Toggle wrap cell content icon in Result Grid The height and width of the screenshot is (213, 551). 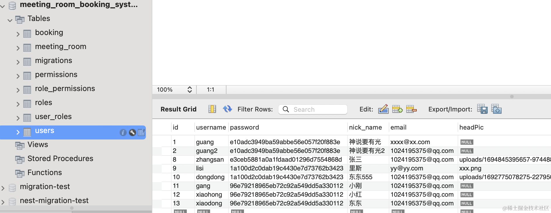[212, 109]
